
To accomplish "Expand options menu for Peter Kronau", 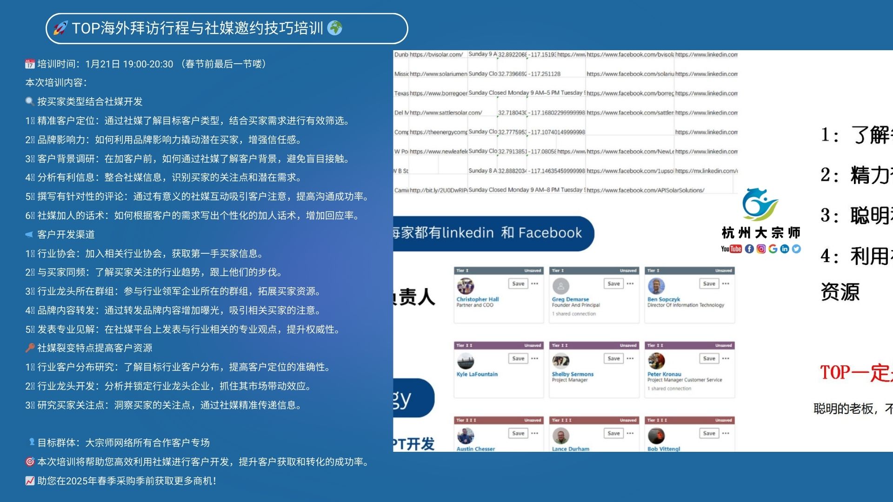I will pyautogui.click(x=726, y=358).
